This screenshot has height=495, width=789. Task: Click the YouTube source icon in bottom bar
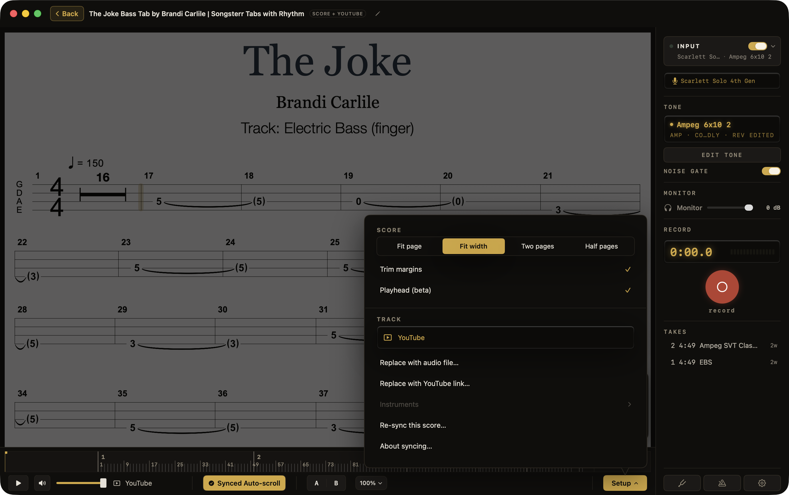117,483
